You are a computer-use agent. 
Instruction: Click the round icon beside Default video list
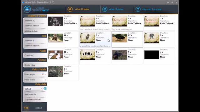point(45,88)
